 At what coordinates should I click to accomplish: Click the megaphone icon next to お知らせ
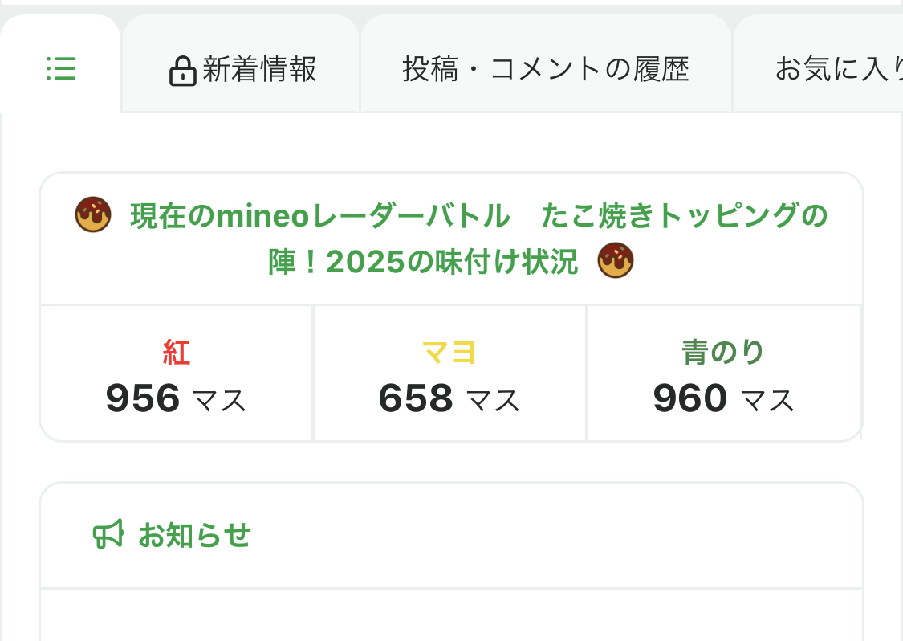coord(108,534)
